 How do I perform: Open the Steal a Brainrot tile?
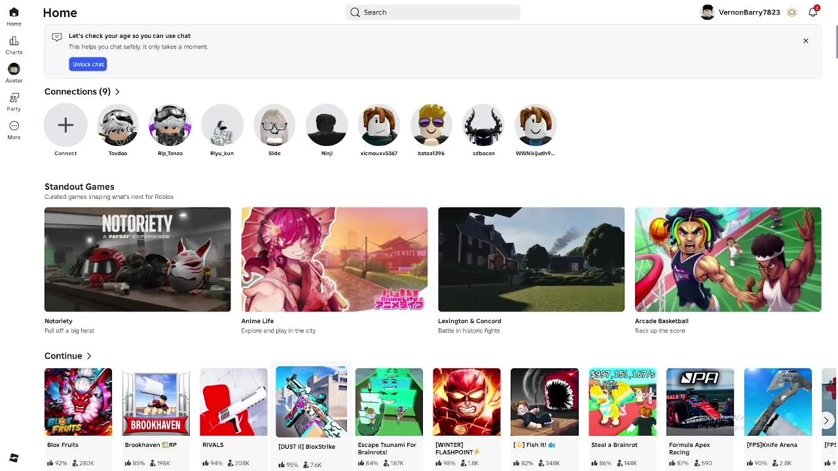tap(622, 402)
